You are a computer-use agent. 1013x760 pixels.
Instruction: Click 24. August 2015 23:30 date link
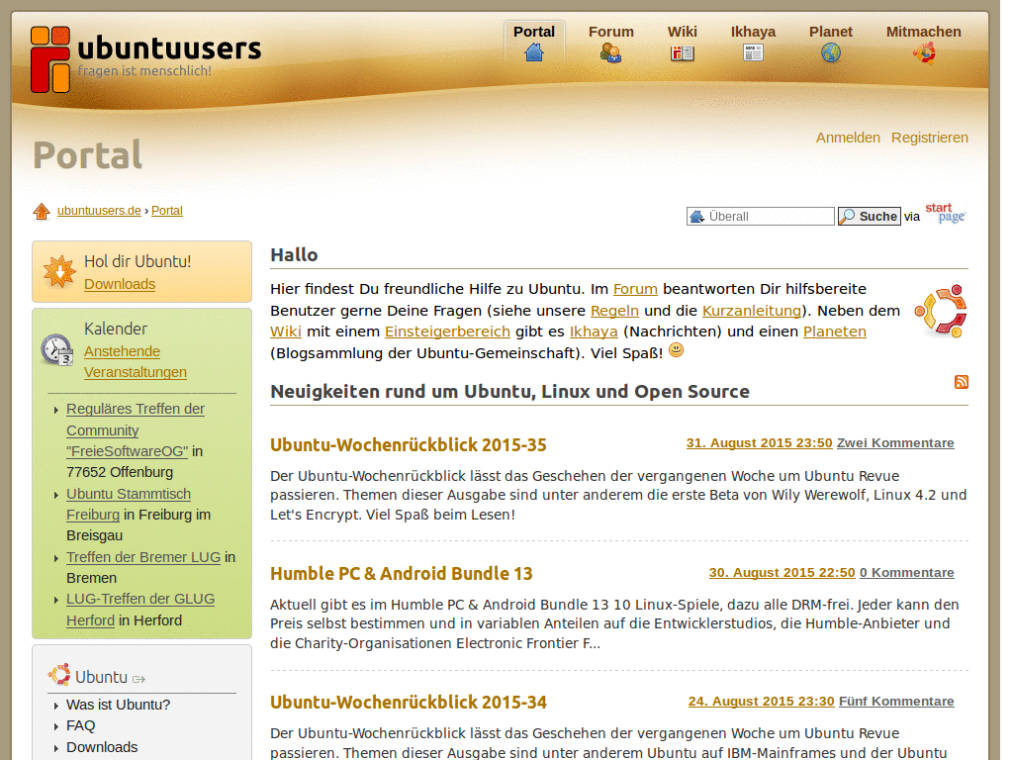761,702
